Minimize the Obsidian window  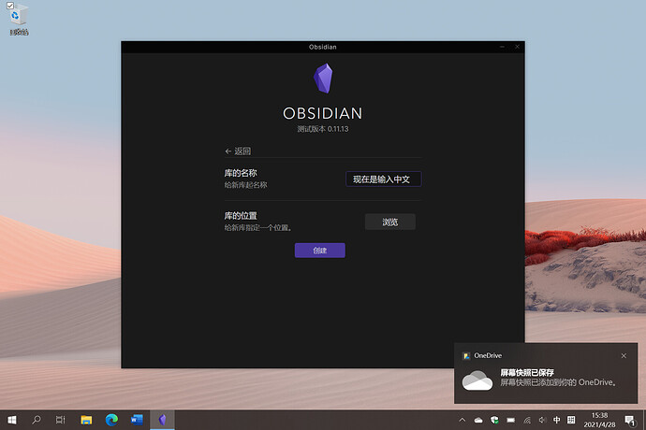(x=502, y=47)
